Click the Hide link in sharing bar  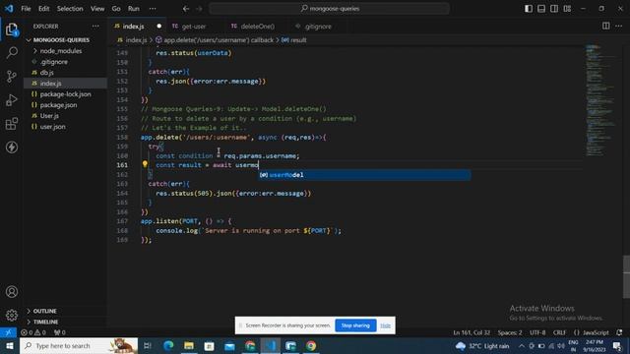point(385,325)
